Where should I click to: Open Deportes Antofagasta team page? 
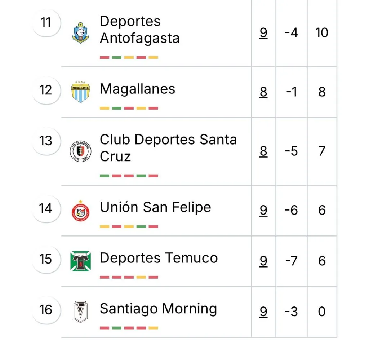pyautogui.click(x=139, y=30)
